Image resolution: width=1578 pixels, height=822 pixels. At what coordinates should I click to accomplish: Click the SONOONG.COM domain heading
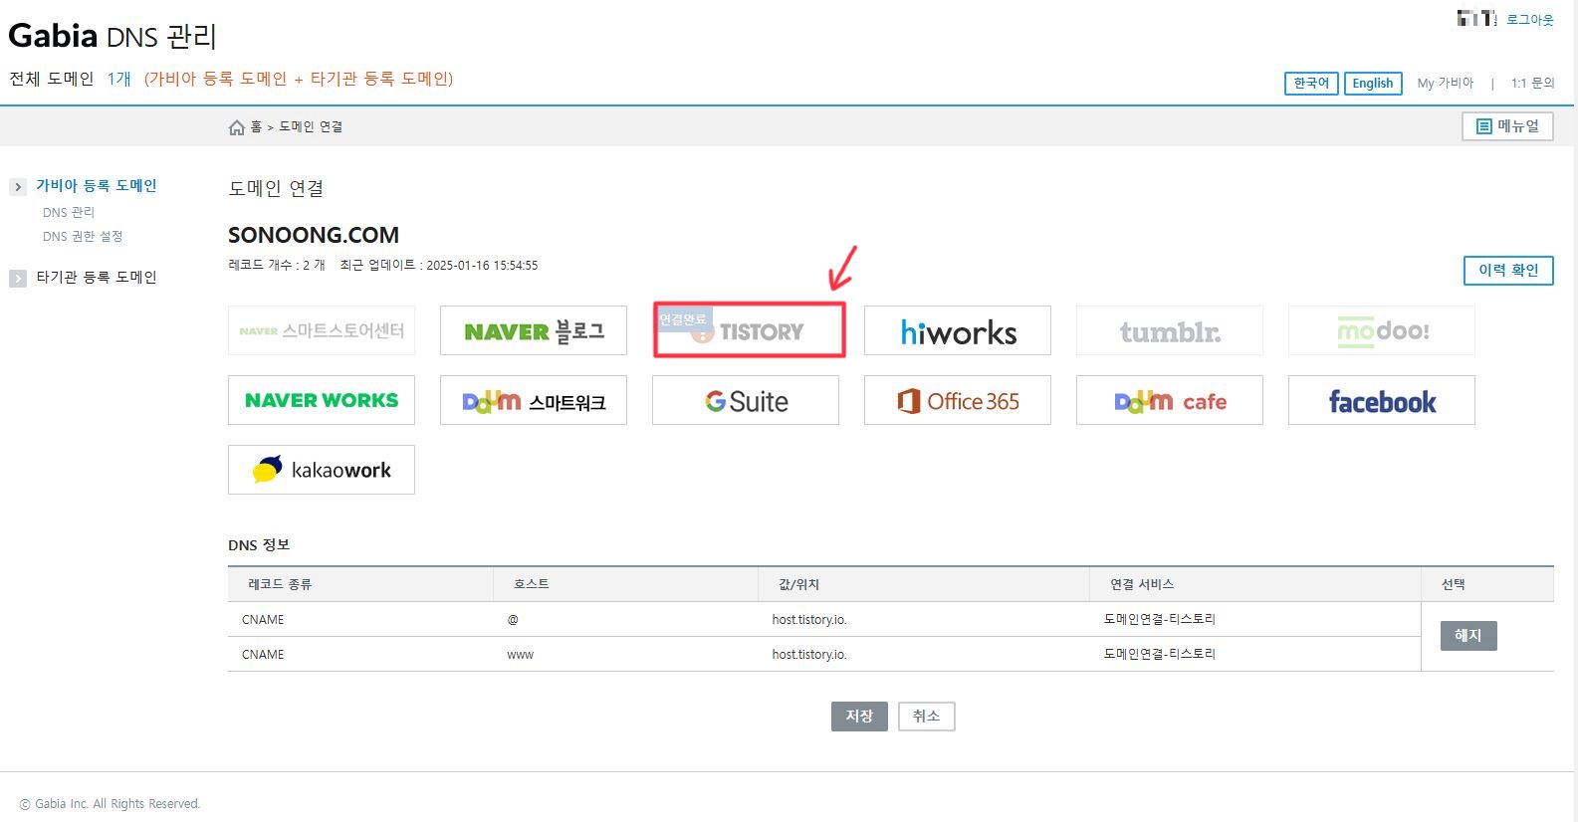click(314, 236)
